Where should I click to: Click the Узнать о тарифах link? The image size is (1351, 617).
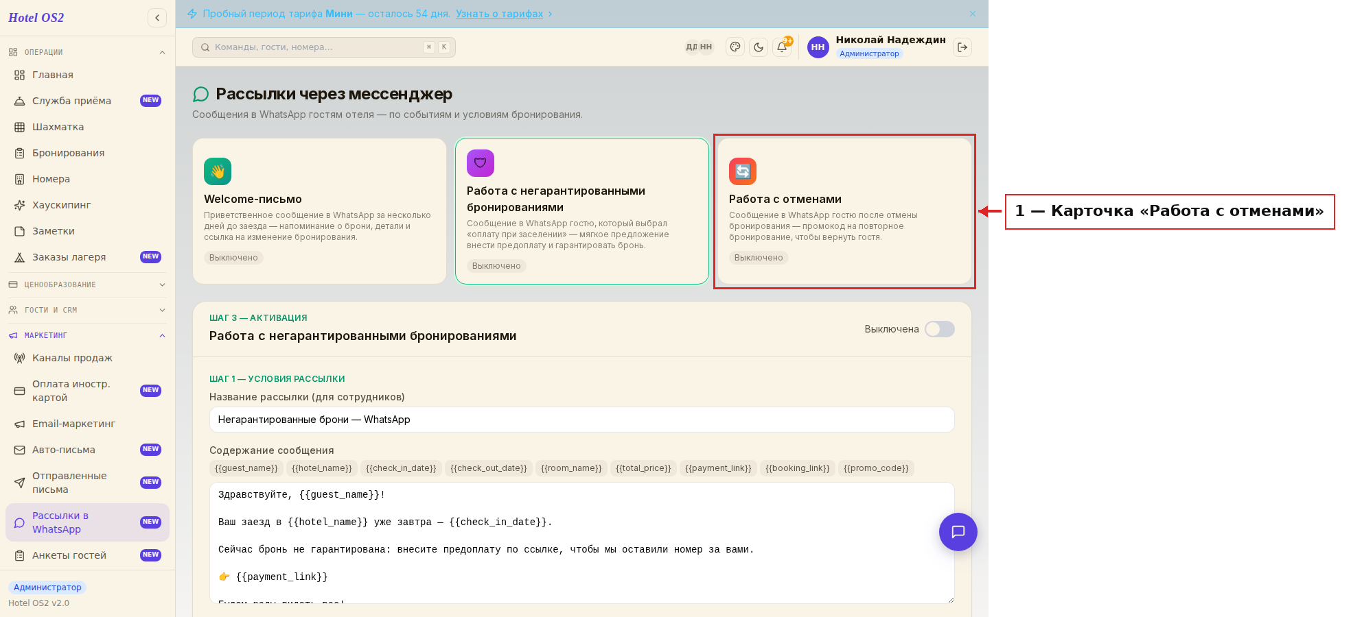(x=499, y=14)
